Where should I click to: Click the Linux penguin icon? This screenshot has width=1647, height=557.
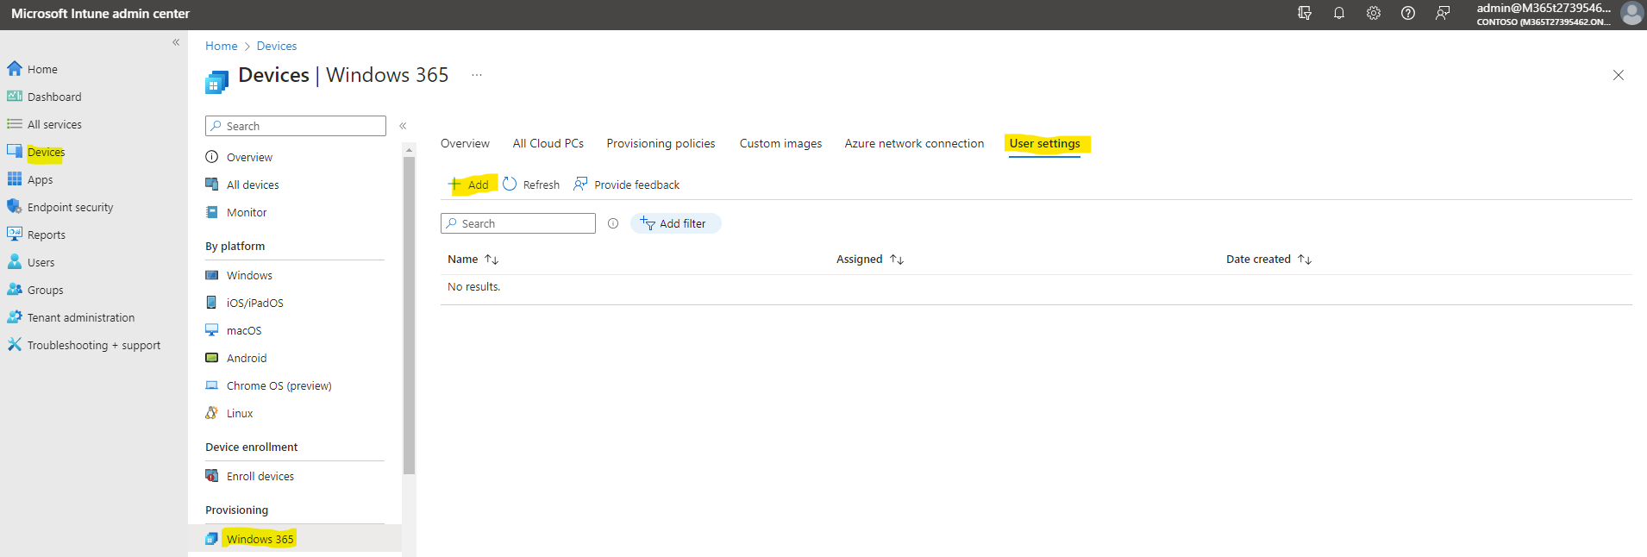[212, 413]
